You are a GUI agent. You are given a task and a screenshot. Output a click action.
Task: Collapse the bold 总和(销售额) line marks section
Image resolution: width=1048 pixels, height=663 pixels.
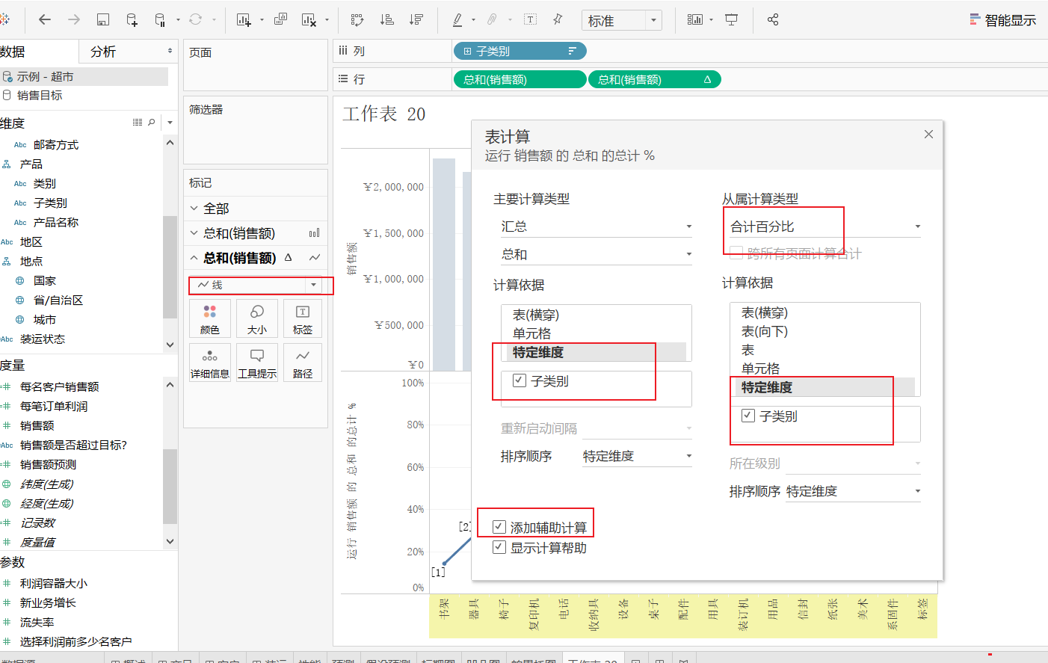point(194,258)
